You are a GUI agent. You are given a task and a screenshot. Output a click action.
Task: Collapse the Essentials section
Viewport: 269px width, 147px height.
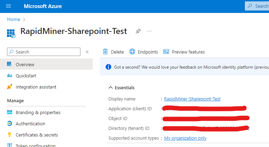(111, 87)
